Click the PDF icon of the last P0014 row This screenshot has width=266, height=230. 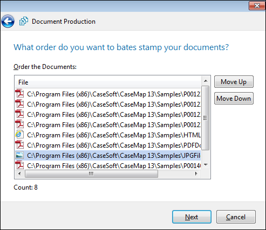point(19,165)
